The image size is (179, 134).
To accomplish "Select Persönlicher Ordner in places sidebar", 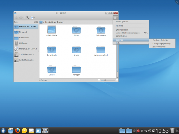I will click(26, 27).
